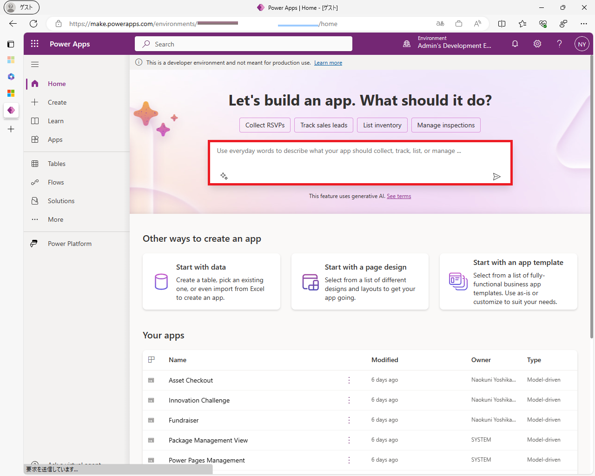Open browser split screen icon
Image resolution: width=595 pixels, height=476 pixels.
[x=502, y=24]
